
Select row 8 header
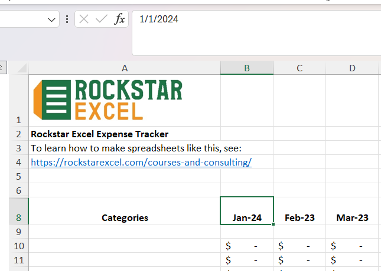(18, 217)
